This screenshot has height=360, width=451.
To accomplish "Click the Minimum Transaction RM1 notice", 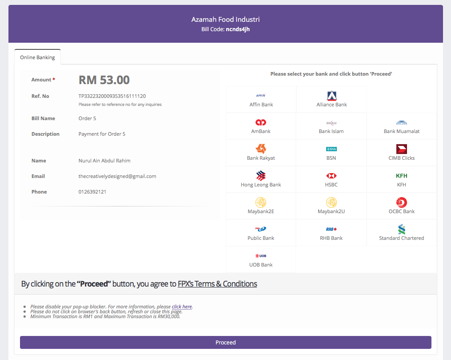I will (105, 316).
